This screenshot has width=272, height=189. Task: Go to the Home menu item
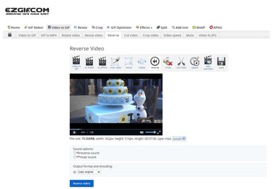pyautogui.click(x=14, y=27)
